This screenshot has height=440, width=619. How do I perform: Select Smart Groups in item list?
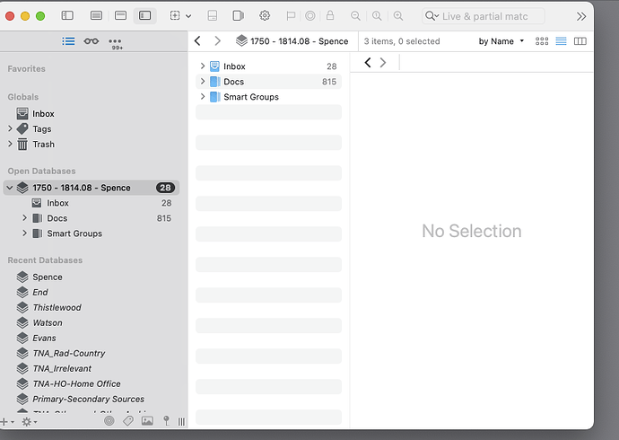tap(268, 97)
